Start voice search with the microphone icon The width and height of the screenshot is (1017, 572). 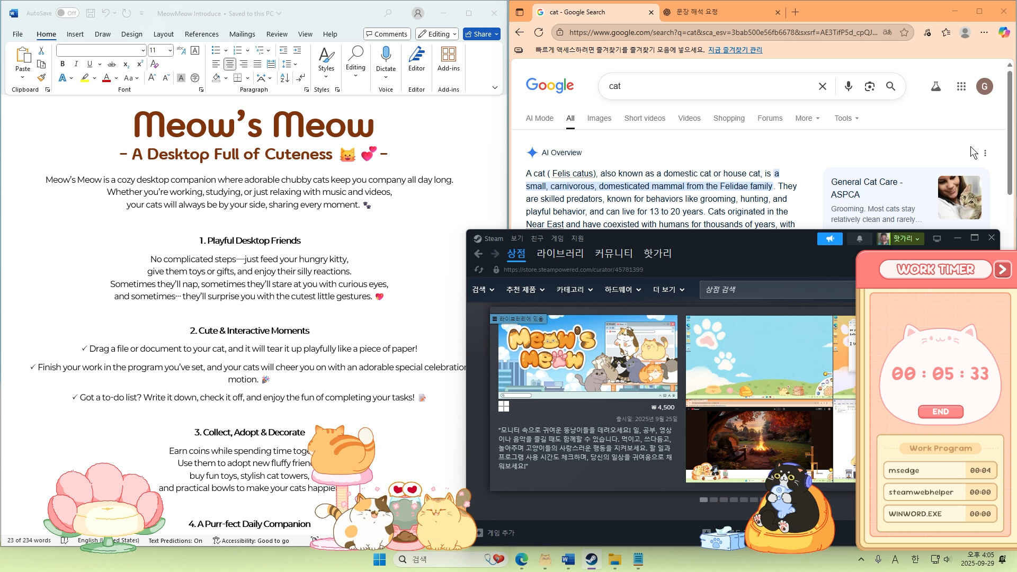(848, 86)
